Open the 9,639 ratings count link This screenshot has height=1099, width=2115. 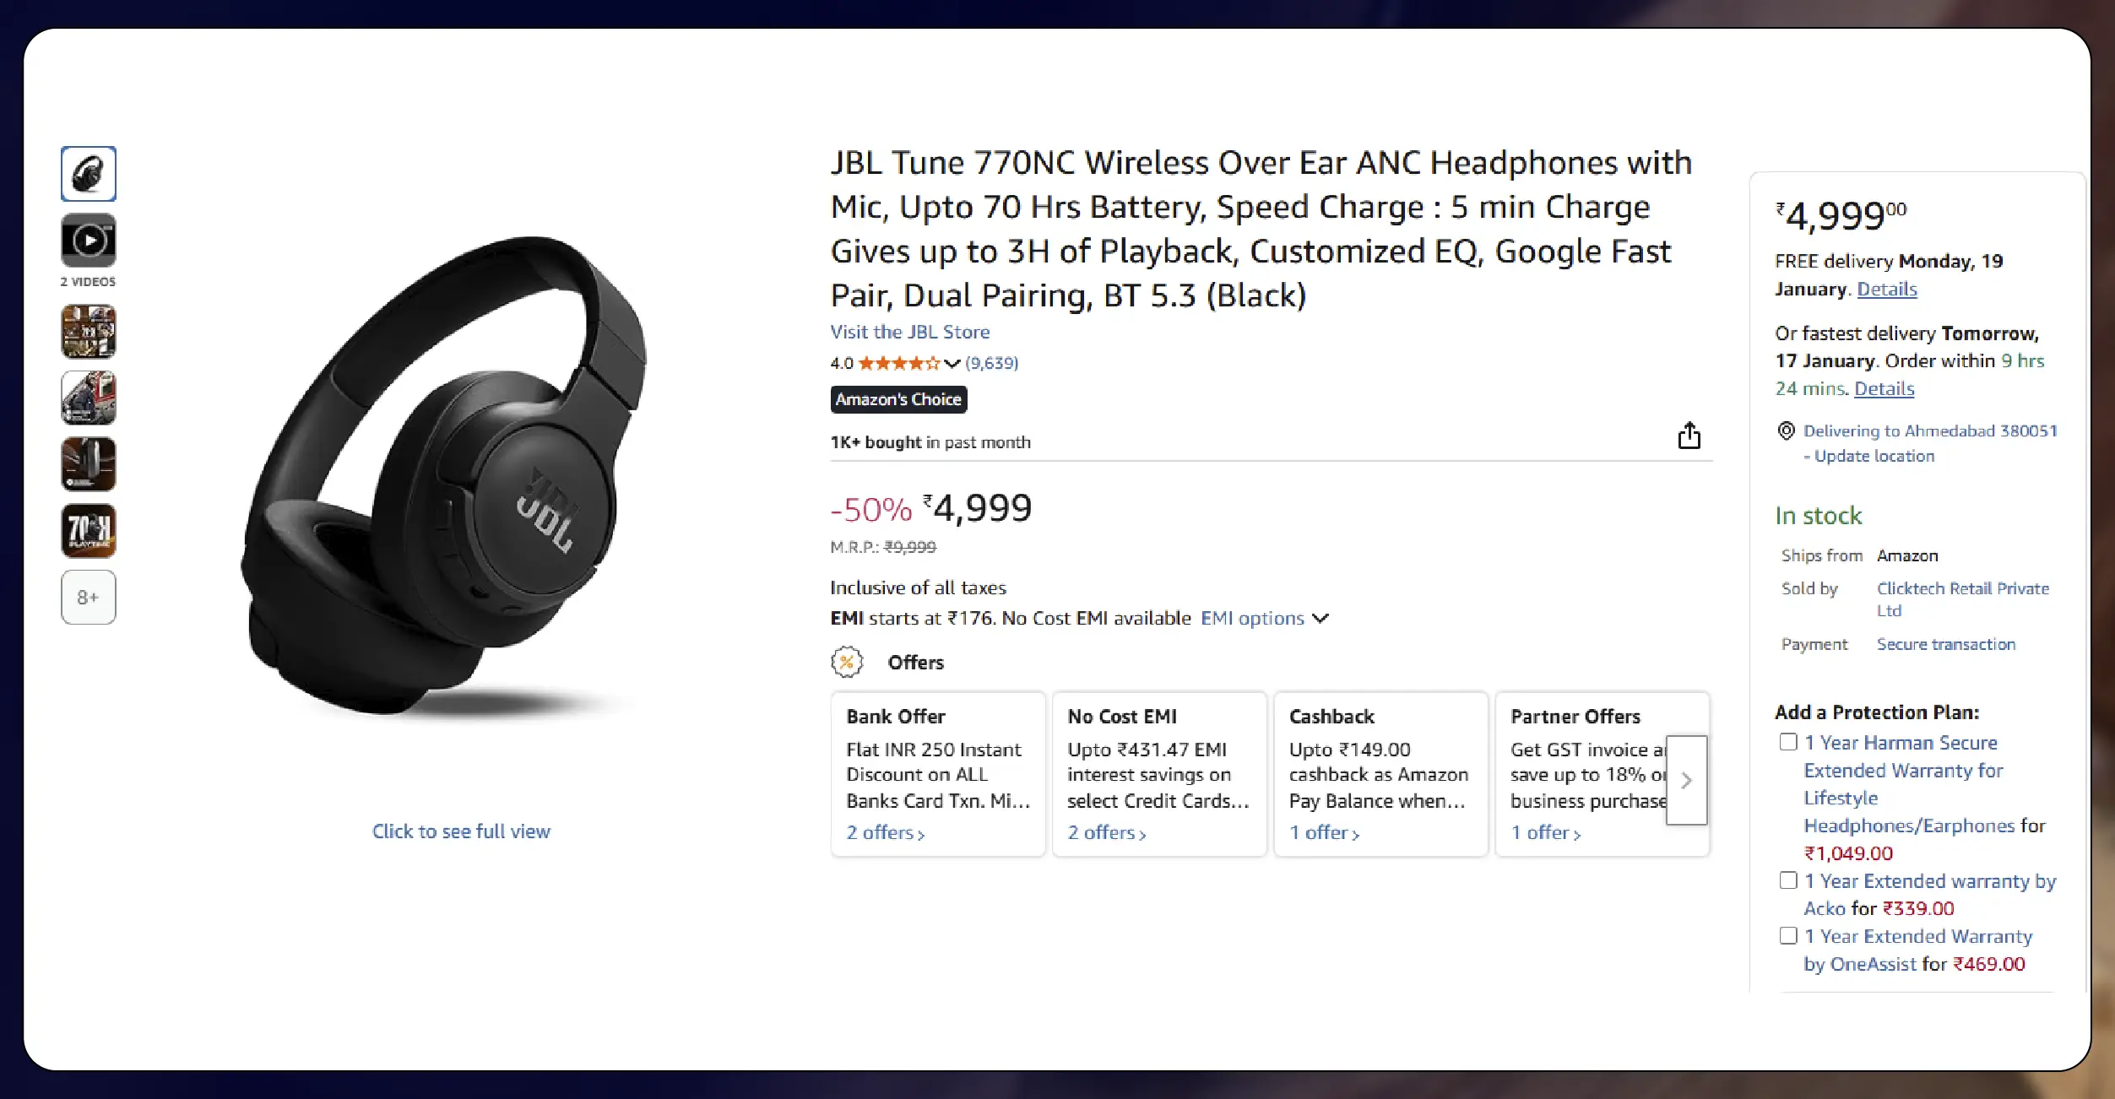[x=992, y=364]
